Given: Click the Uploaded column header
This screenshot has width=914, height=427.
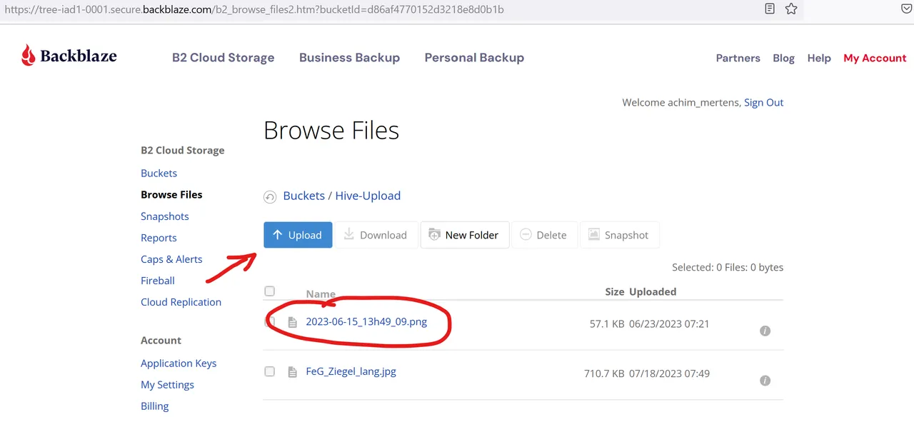Looking at the screenshot, I should 653,292.
